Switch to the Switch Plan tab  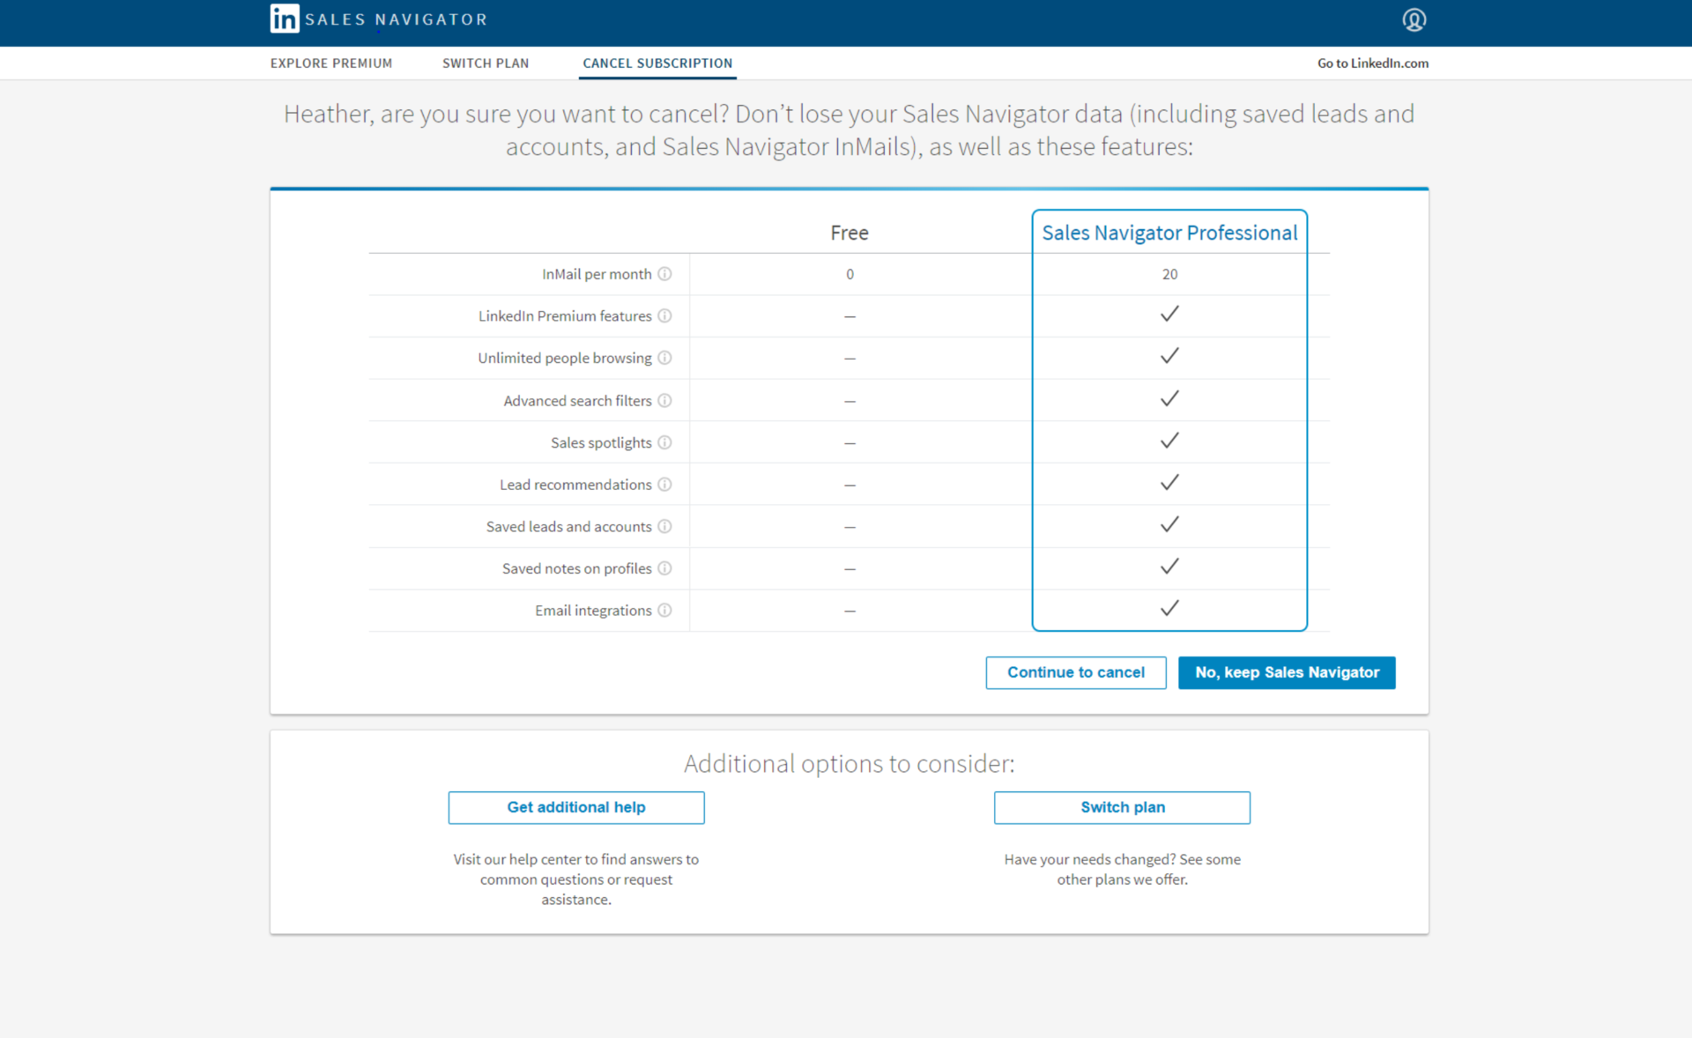pos(486,63)
